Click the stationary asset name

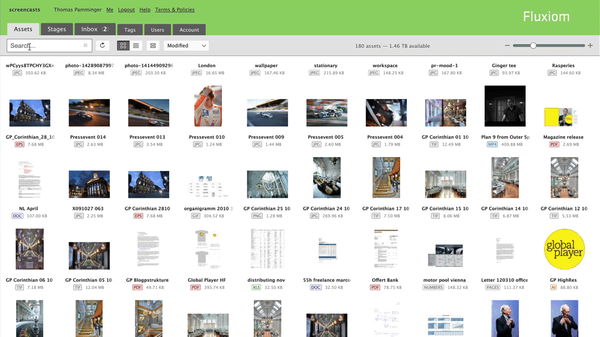tap(326, 65)
